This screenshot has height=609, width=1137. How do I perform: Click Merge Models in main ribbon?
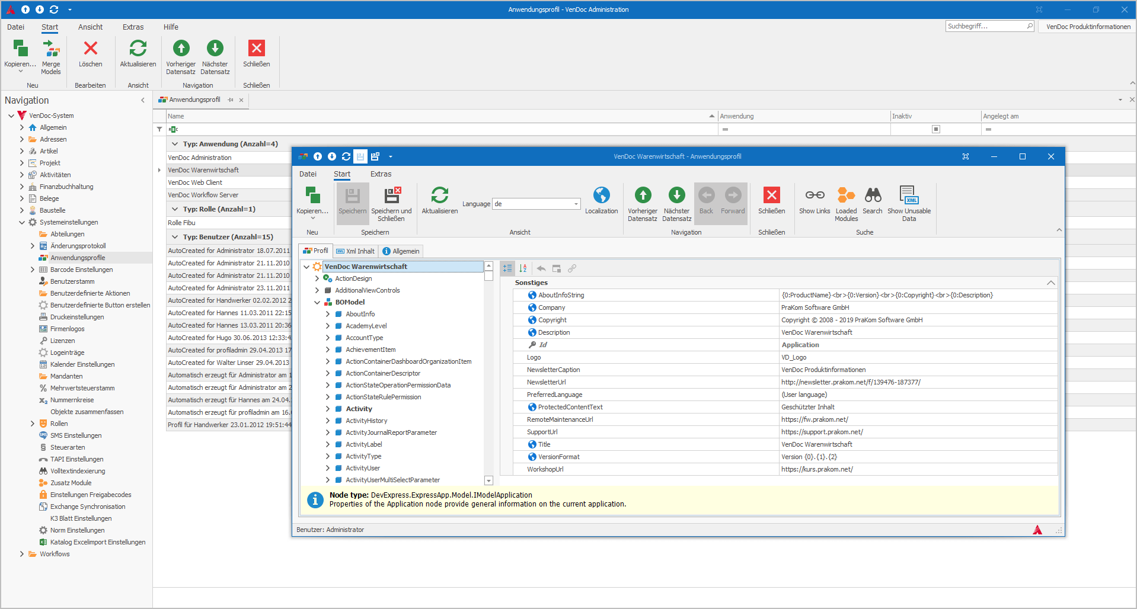coord(51,49)
